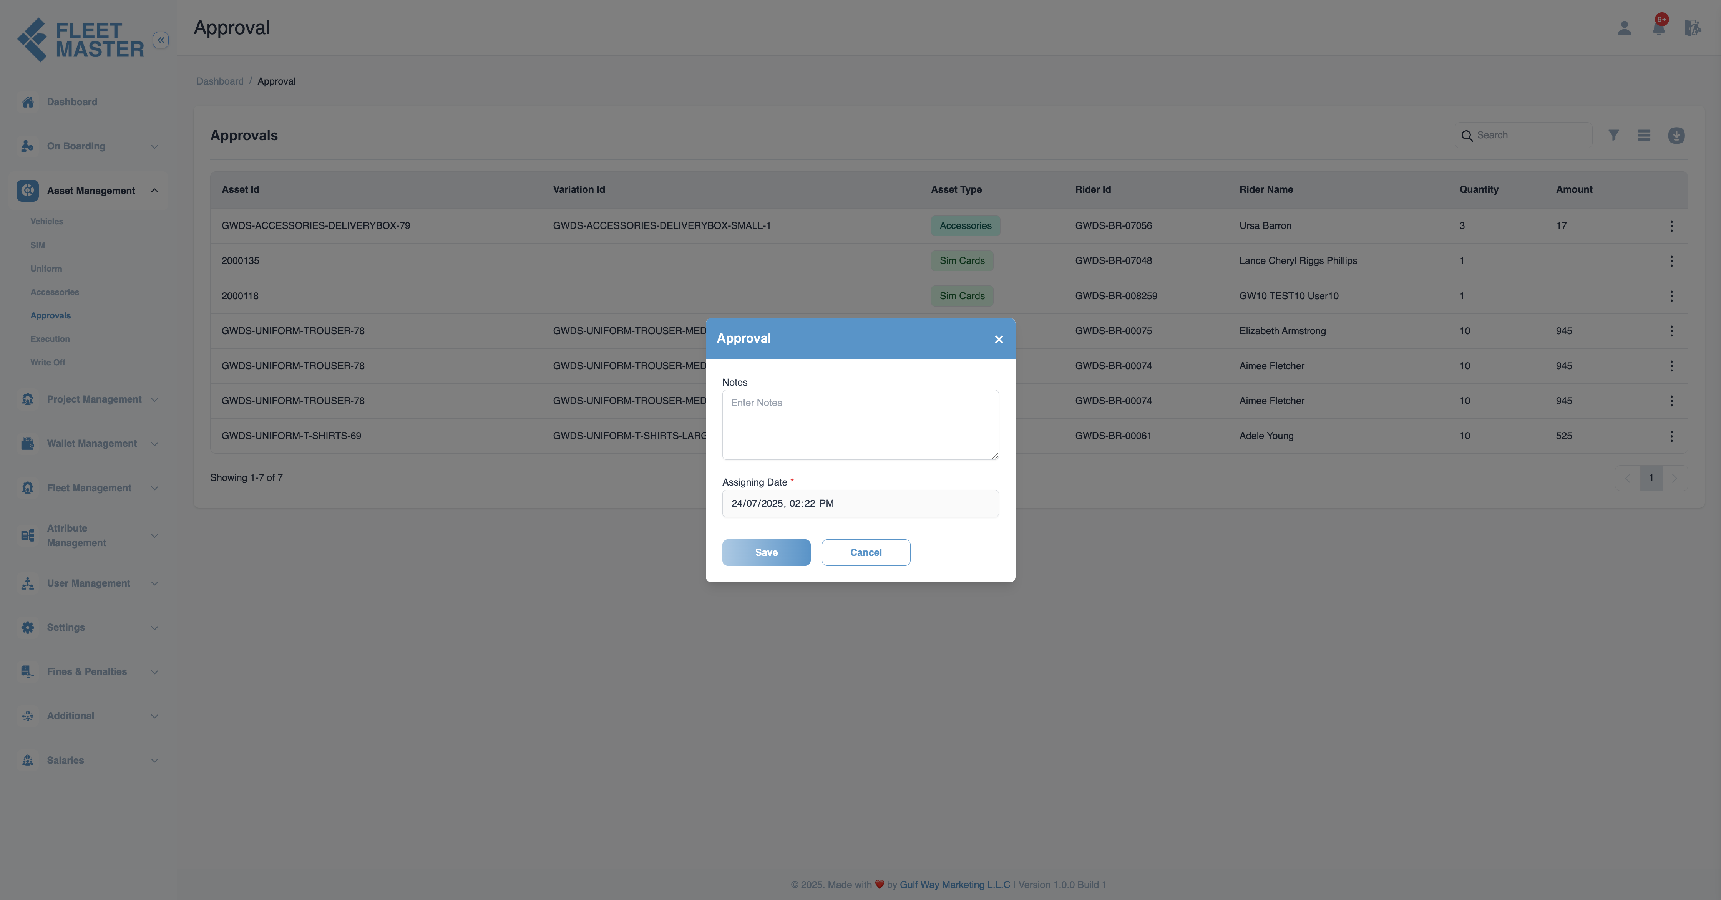Click the download export icon
This screenshot has width=1721, height=900.
point(1676,136)
